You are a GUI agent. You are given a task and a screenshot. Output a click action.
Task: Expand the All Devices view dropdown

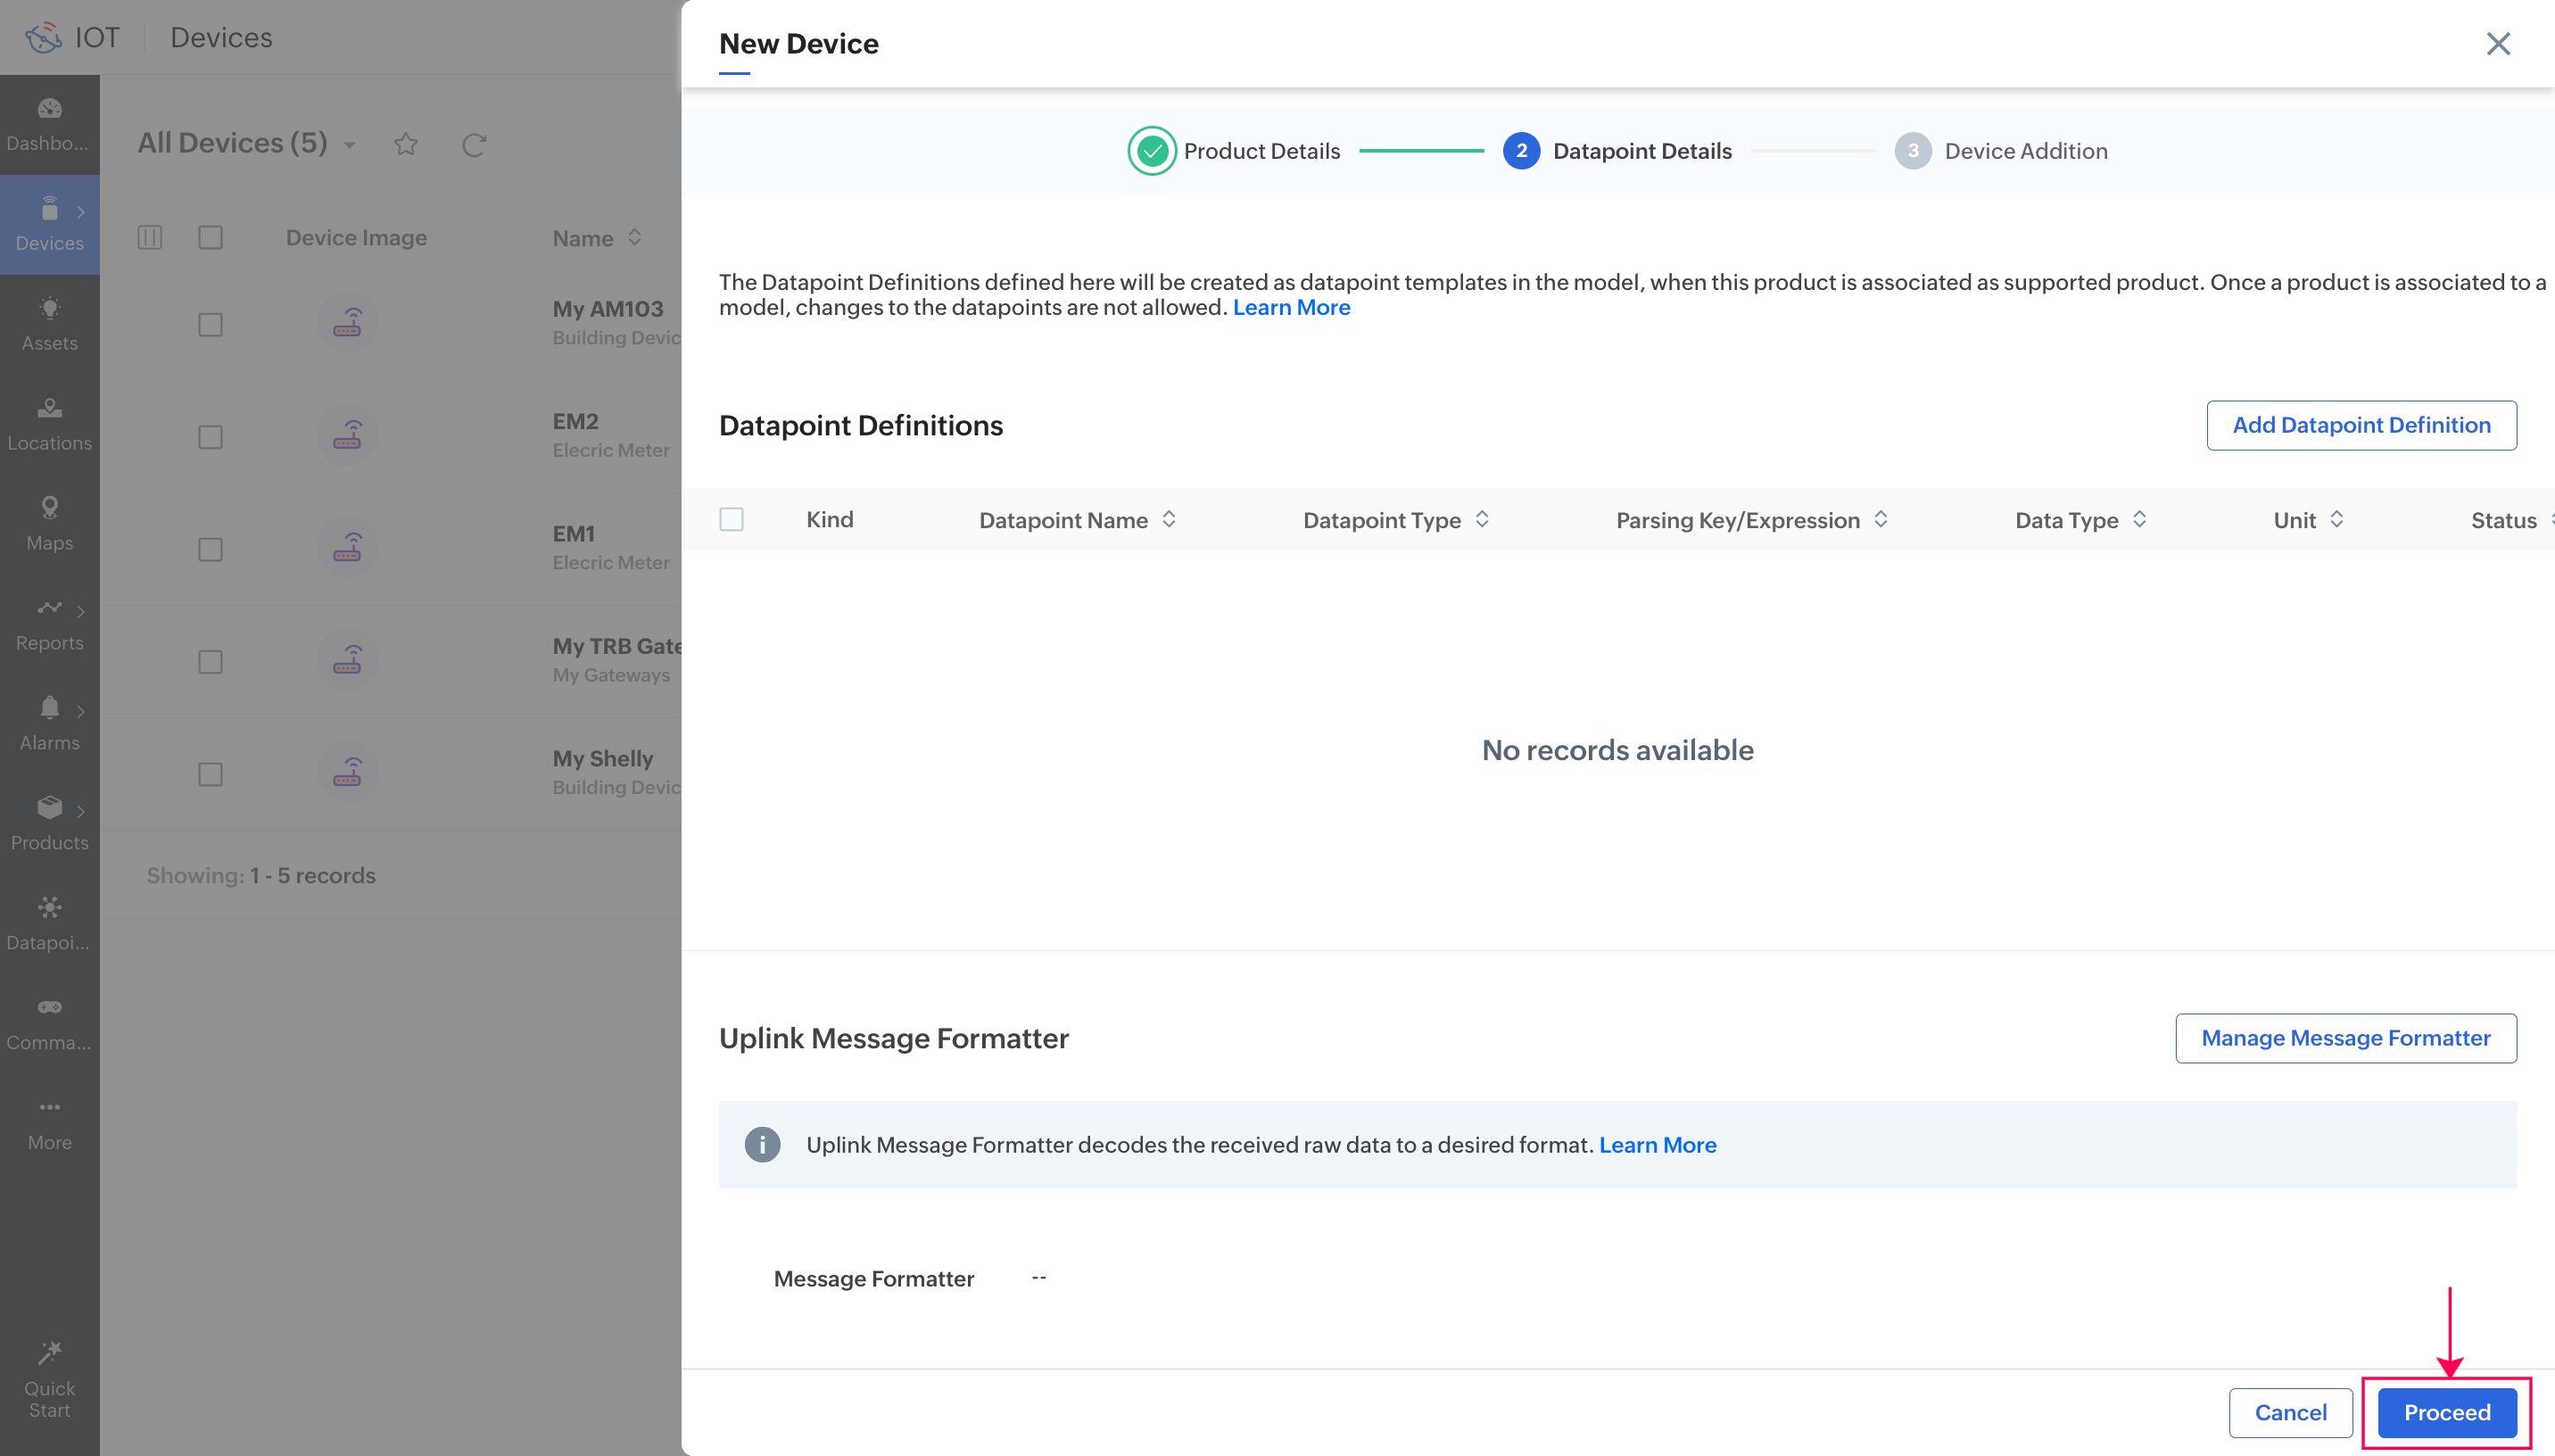[x=350, y=146]
